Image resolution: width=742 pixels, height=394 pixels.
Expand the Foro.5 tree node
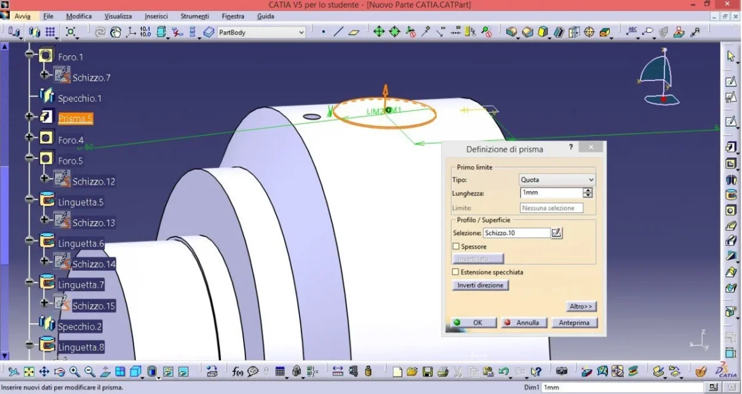(30, 158)
